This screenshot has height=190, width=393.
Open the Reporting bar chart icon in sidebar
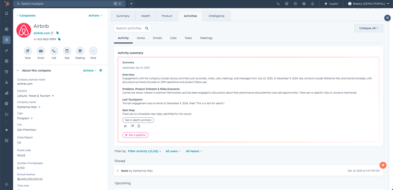(6, 93)
